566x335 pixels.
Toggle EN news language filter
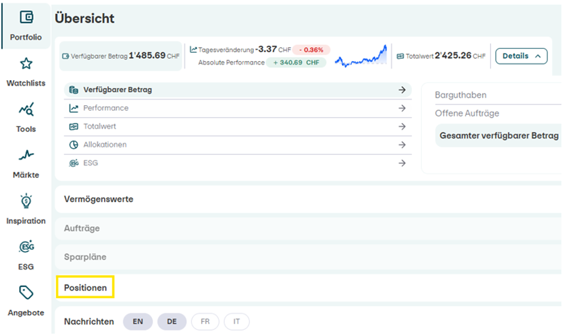pos(138,321)
